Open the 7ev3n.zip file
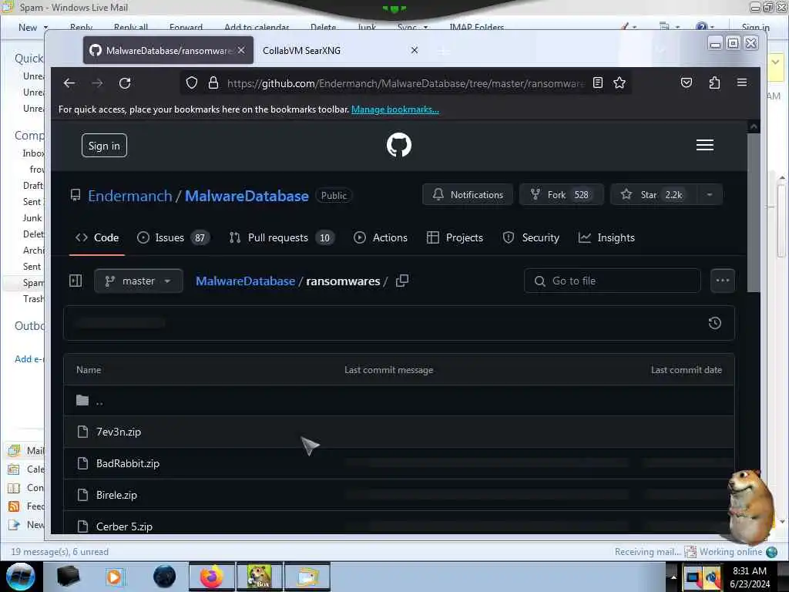This screenshot has width=789, height=592. tap(119, 432)
